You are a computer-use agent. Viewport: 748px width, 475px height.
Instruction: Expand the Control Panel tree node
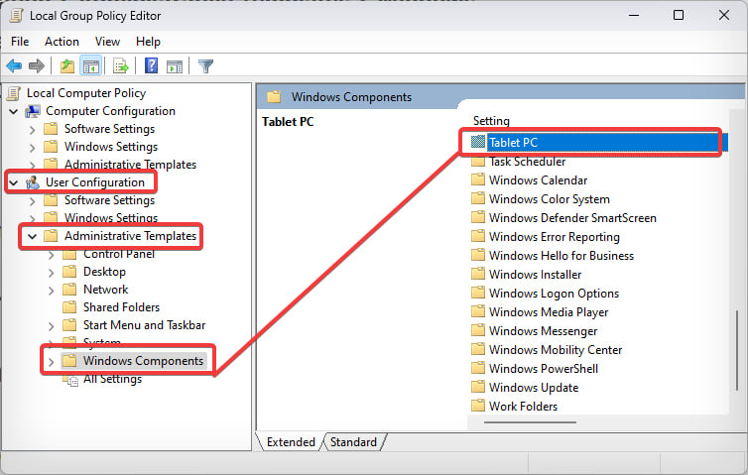(x=51, y=254)
